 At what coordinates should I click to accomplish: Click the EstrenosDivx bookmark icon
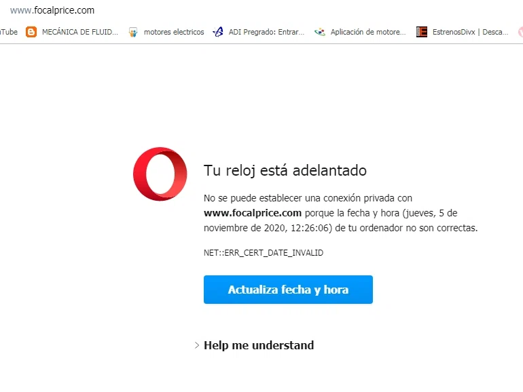coord(422,32)
